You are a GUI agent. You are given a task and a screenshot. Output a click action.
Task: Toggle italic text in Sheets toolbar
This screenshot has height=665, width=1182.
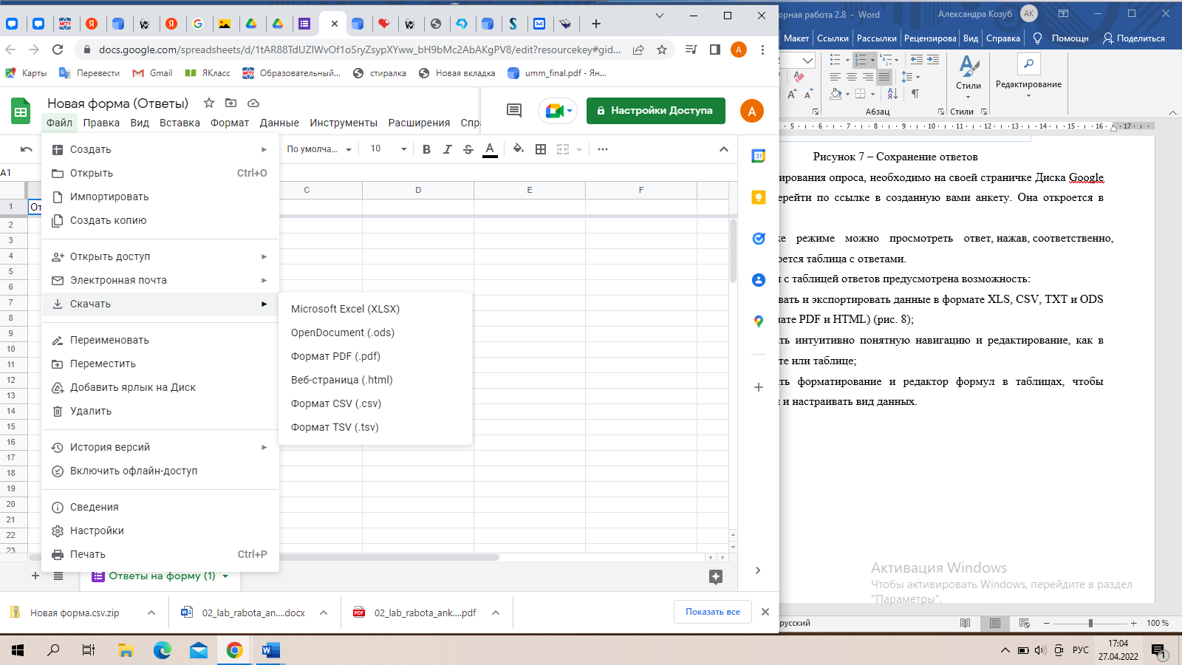447,149
